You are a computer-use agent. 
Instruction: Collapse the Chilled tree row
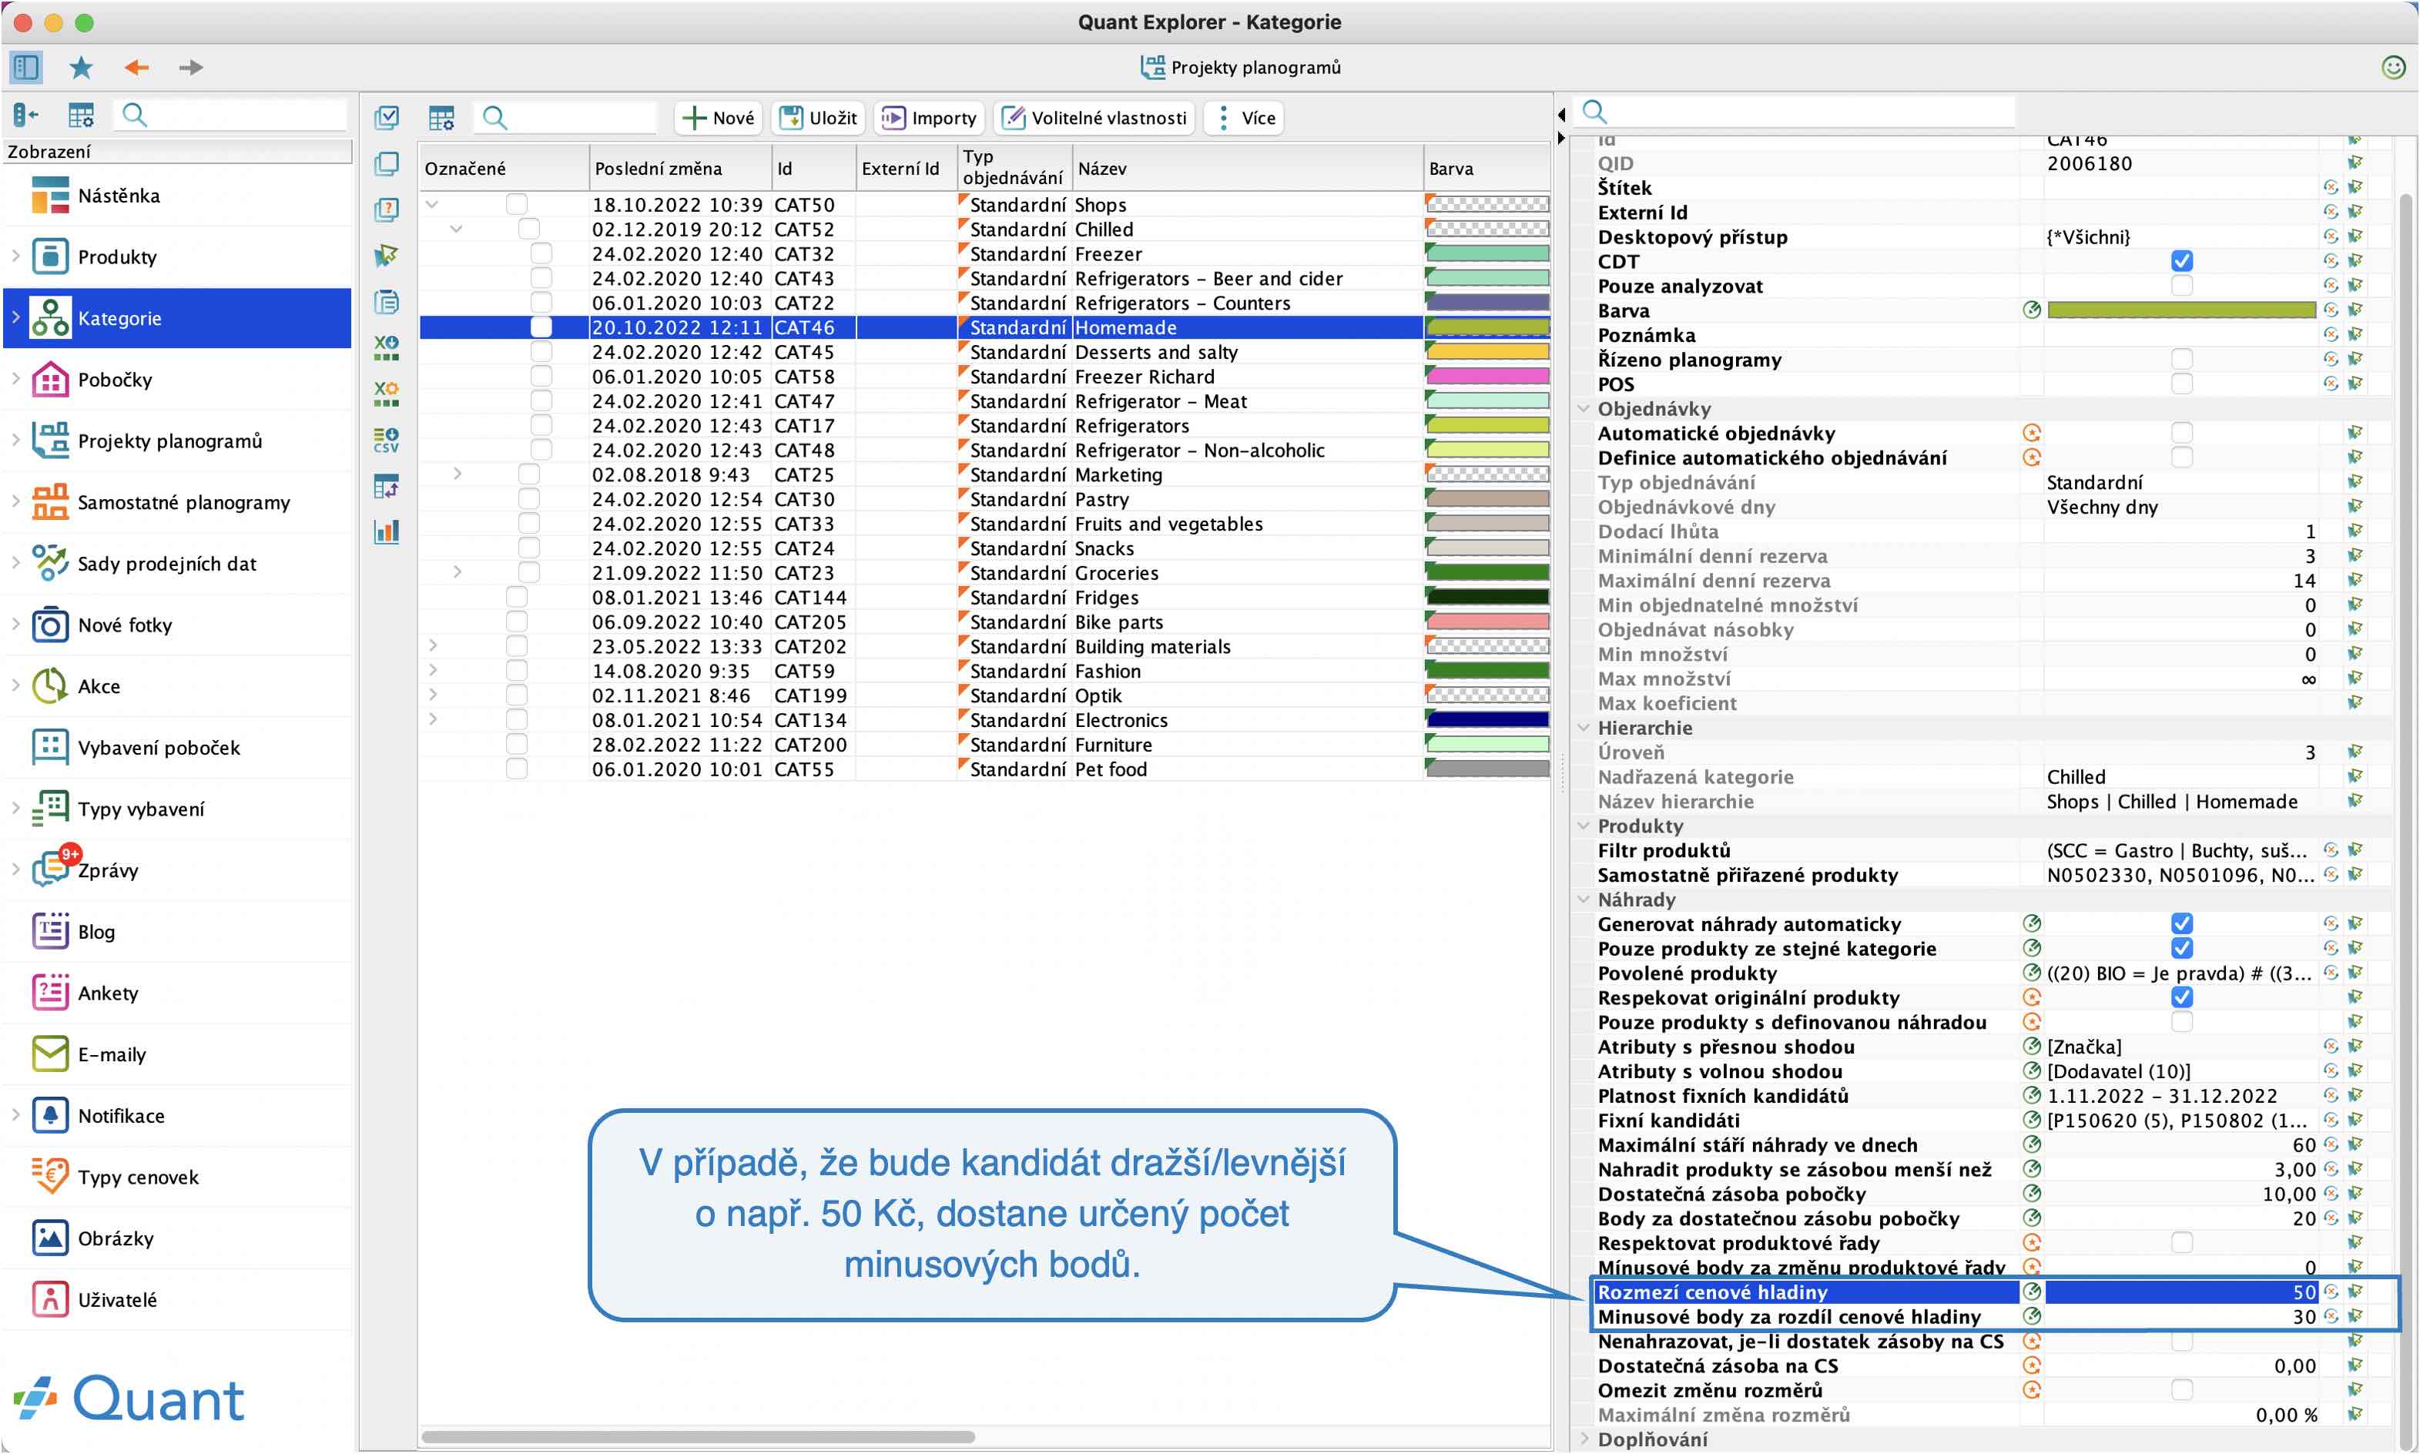457,229
